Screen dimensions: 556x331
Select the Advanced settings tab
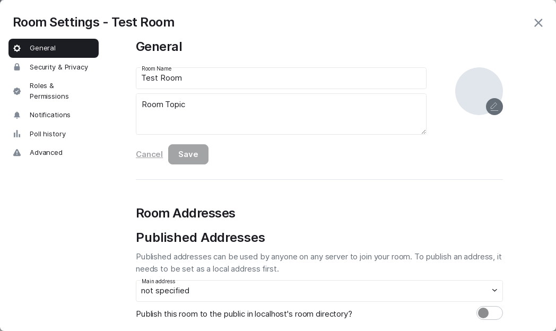pos(46,153)
